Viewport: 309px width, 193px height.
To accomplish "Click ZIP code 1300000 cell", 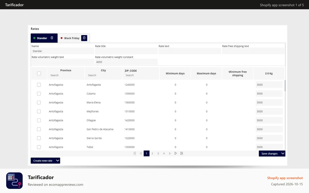I will pyautogui.click(x=130, y=147).
